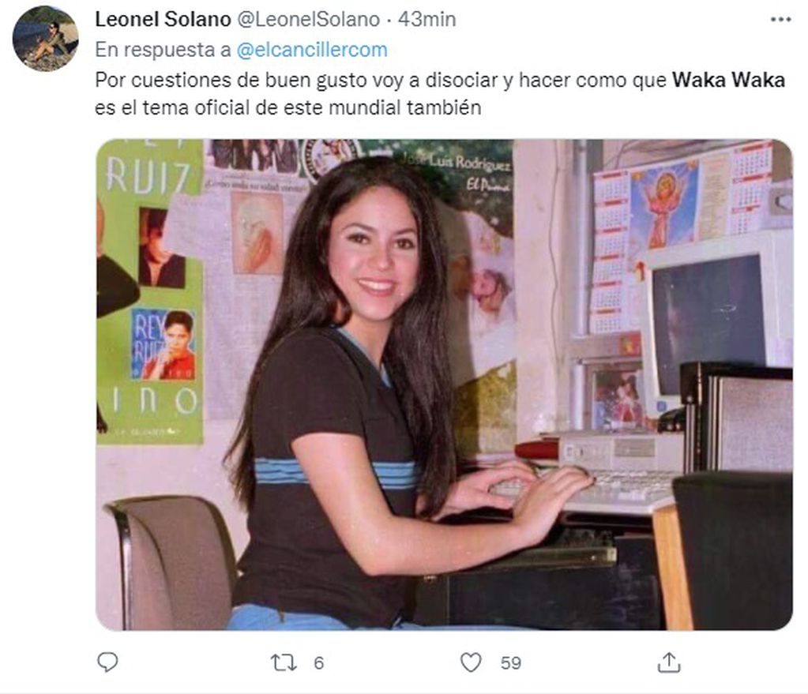Screen dimensions: 808x694
Task: Retweet this post using the arrows icon
Action: (x=284, y=662)
